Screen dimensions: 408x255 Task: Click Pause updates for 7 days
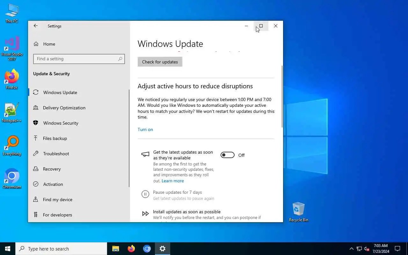(177, 192)
